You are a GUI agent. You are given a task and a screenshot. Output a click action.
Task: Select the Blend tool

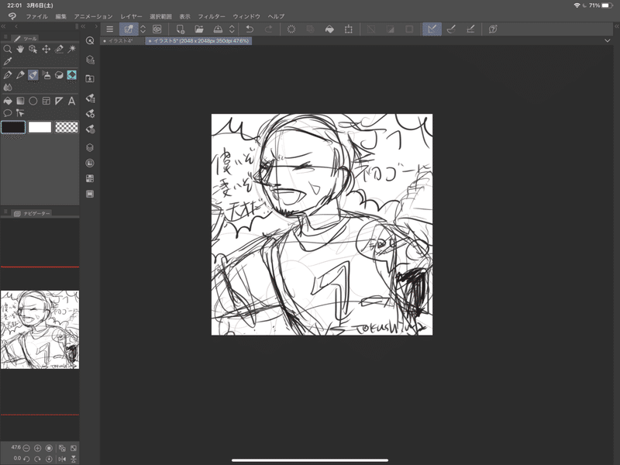(8, 88)
